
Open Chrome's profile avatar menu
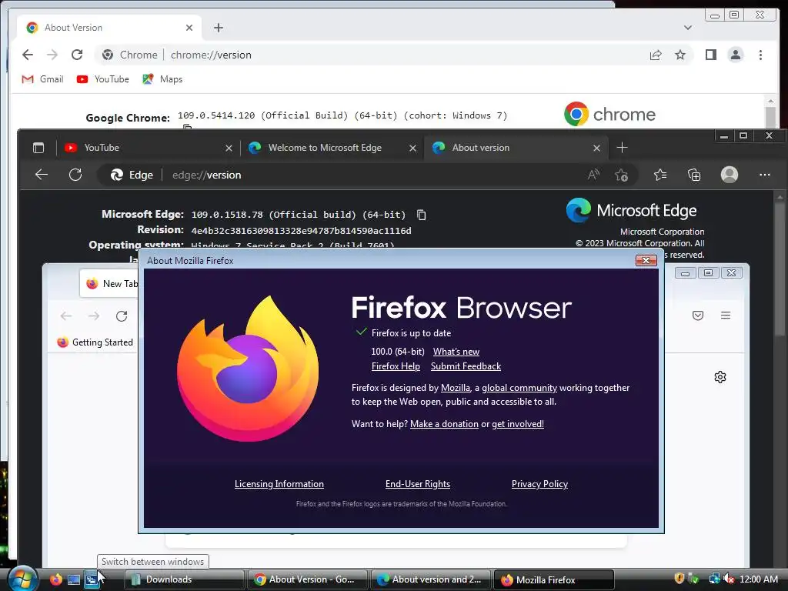pos(735,55)
